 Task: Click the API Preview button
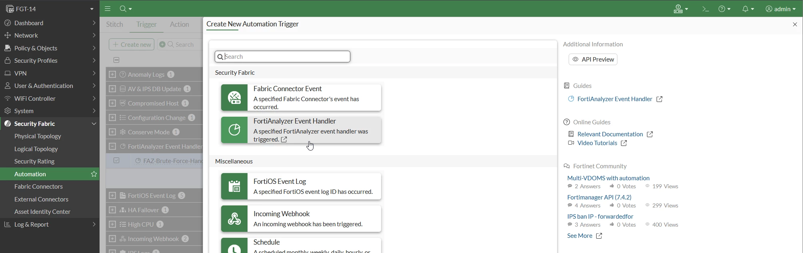(593, 60)
